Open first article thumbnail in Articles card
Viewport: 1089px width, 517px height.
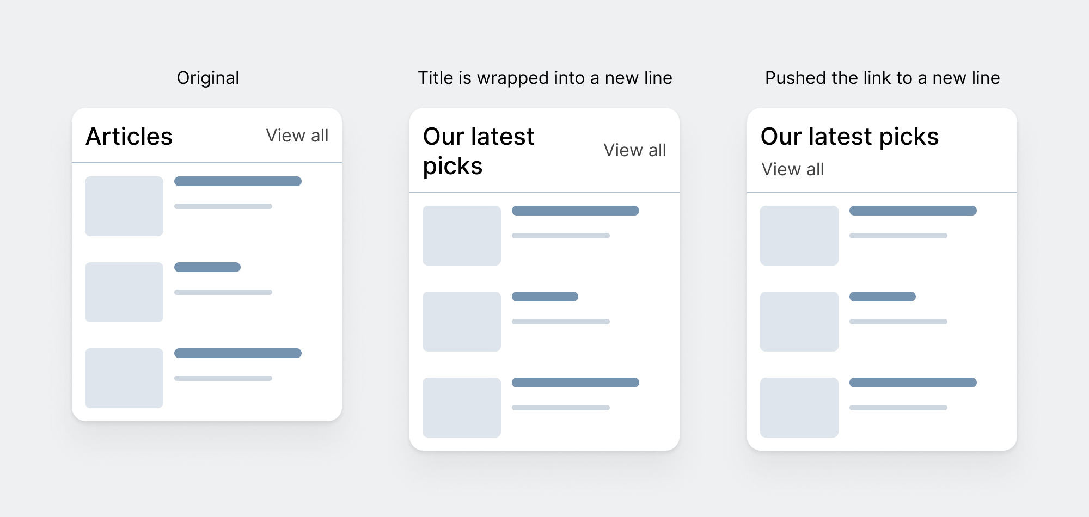point(124,206)
